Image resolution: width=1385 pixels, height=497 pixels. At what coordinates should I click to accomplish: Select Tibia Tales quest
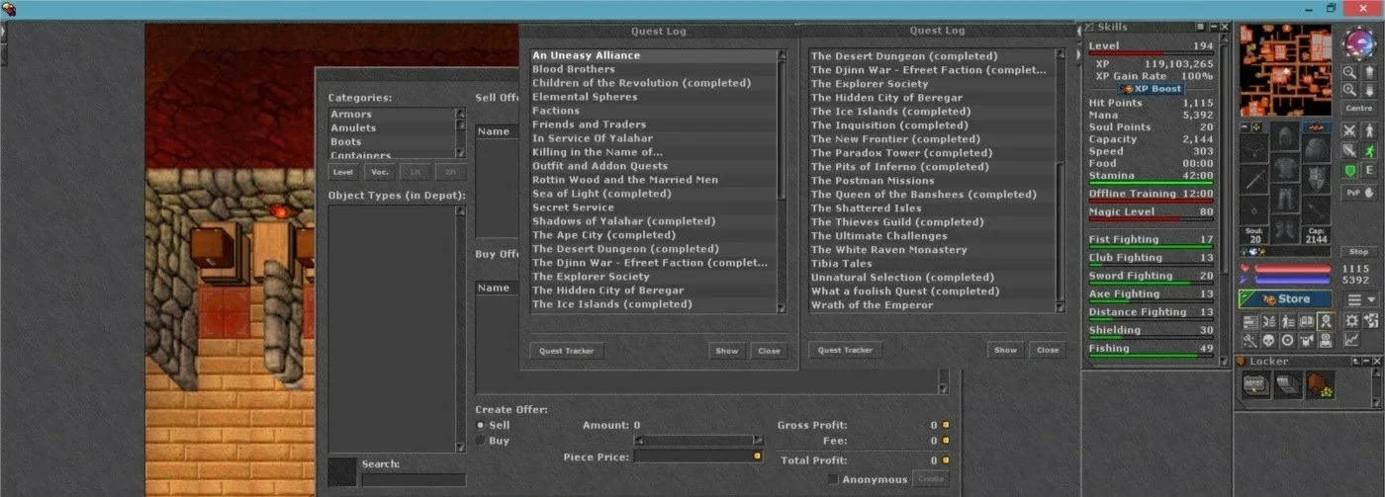pos(932,264)
